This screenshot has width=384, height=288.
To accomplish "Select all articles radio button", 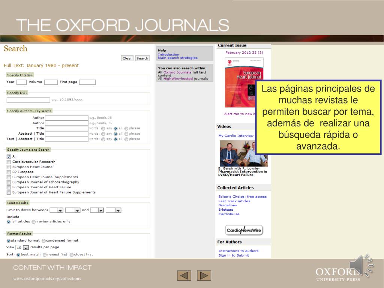I will coord(9,222).
